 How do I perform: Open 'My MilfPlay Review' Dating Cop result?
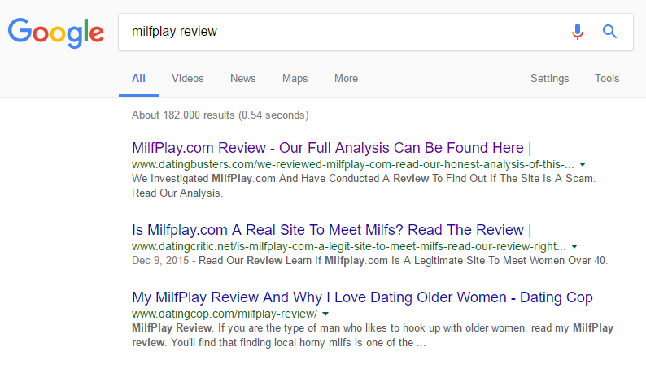coord(362,297)
